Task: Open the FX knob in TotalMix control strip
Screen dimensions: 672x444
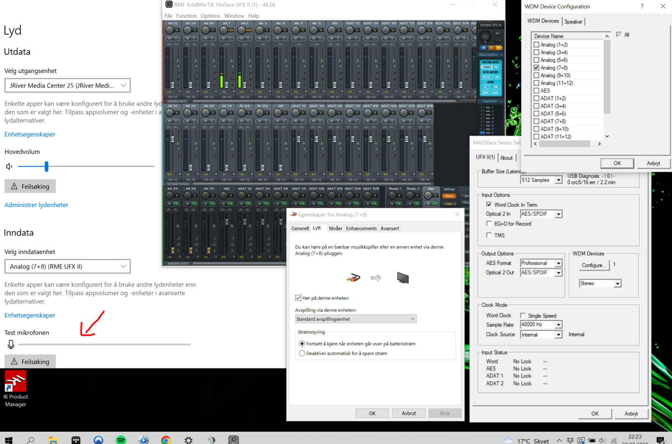Action: pyautogui.click(x=485, y=36)
